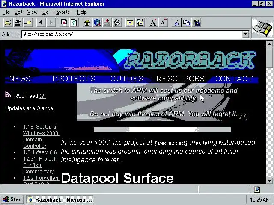Open the View menu
This screenshot has height=205, width=274.
33,12
